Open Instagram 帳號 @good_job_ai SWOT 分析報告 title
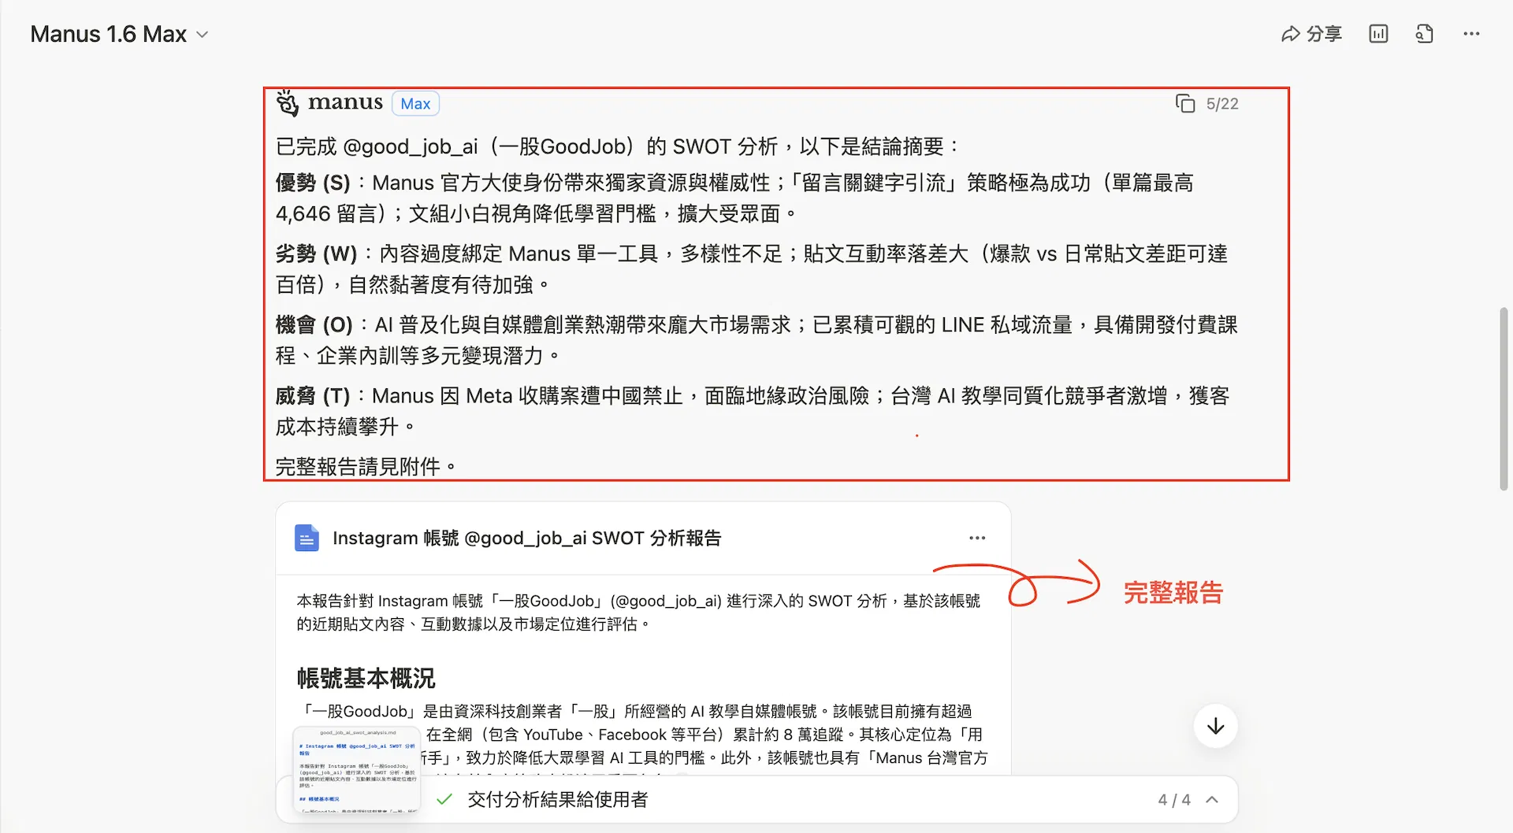 pyautogui.click(x=526, y=539)
